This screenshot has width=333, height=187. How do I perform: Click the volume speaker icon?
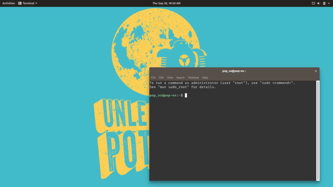pyautogui.click(x=318, y=3)
